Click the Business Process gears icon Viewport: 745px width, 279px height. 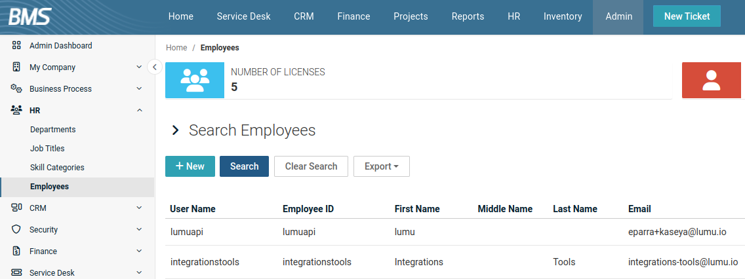[17, 89]
